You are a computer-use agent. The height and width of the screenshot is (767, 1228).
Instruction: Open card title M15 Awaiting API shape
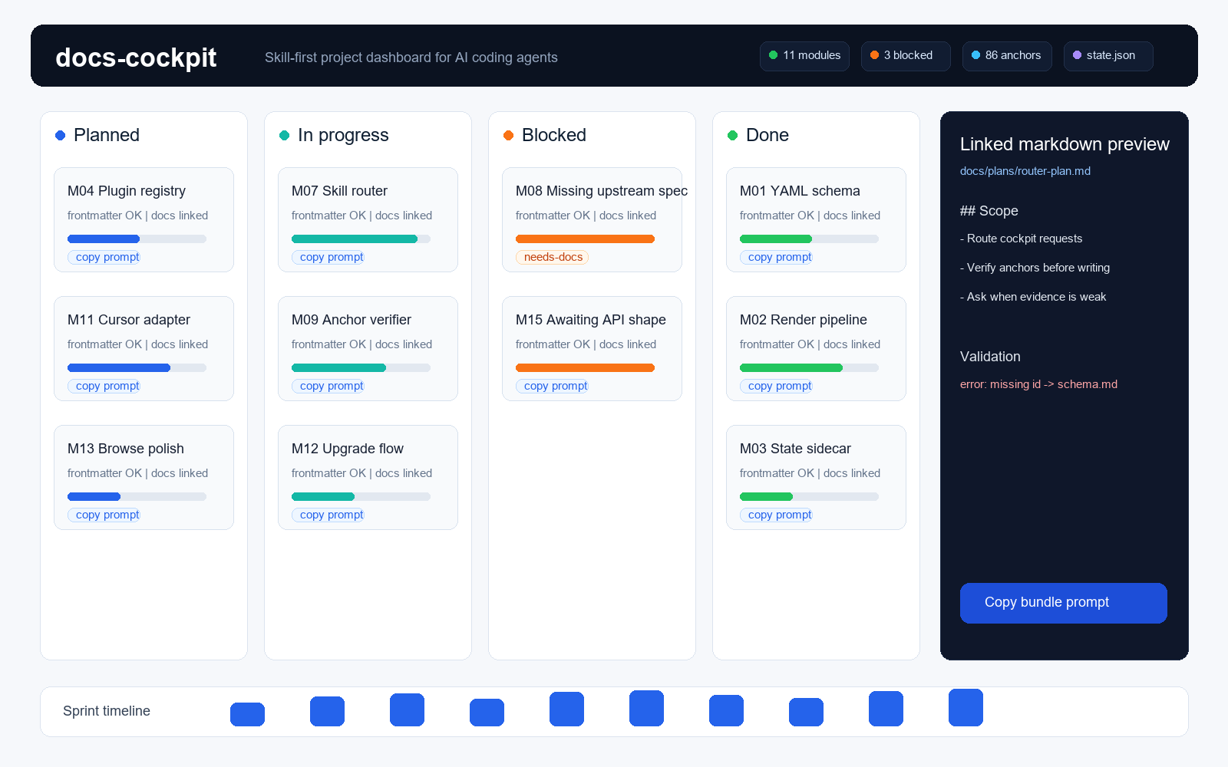click(x=591, y=320)
